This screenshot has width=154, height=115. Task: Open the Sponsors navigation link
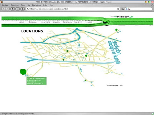tap(68, 22)
